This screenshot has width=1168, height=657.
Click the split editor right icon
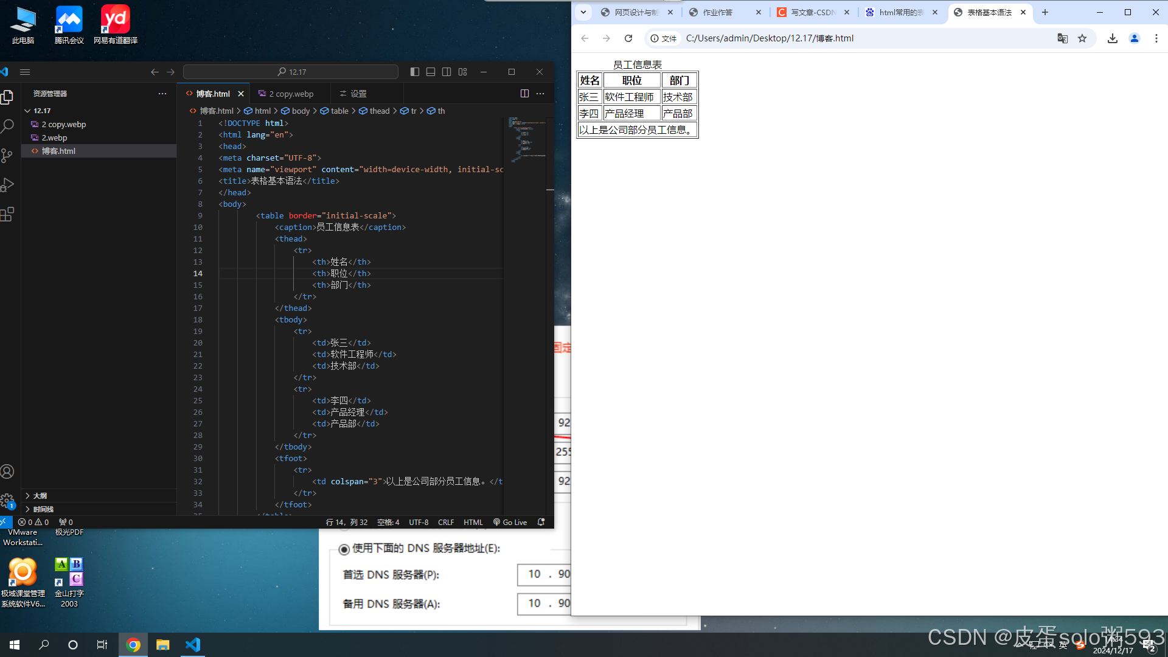pos(524,94)
